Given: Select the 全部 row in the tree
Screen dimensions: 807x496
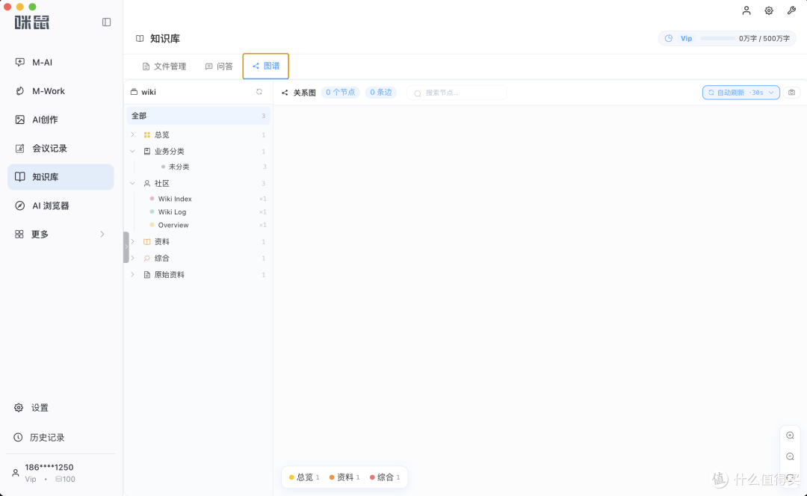Looking at the screenshot, I should [x=198, y=116].
